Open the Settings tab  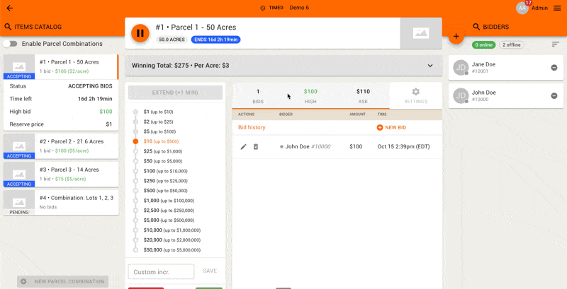[415, 96]
